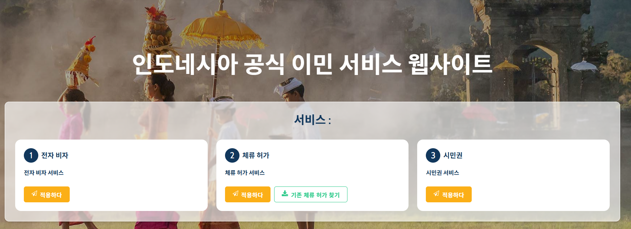Viewport: 631px width, 229px height.
Task: Click the 체류 허가 card title
Action: (x=256, y=155)
